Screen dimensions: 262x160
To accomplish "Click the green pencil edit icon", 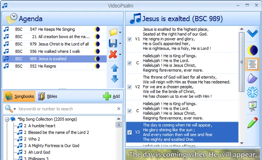I will (252, 123).
